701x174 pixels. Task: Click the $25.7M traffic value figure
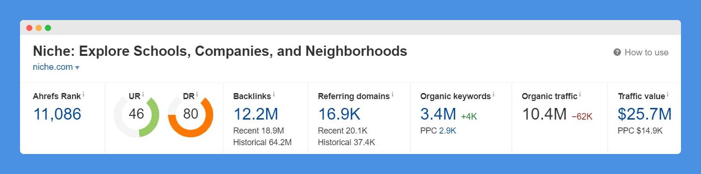tap(645, 114)
